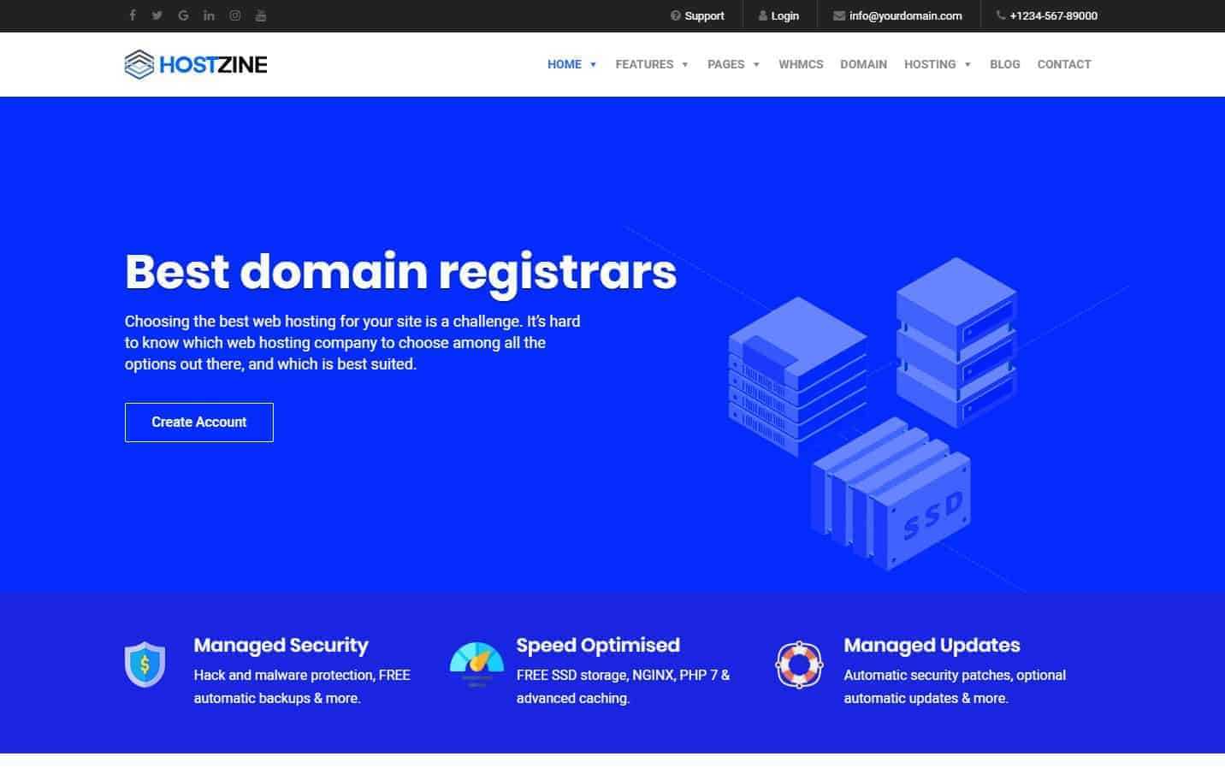Viewport: 1225px width, 774px height.
Task: Click the Managed Security shield icon
Action: click(145, 665)
